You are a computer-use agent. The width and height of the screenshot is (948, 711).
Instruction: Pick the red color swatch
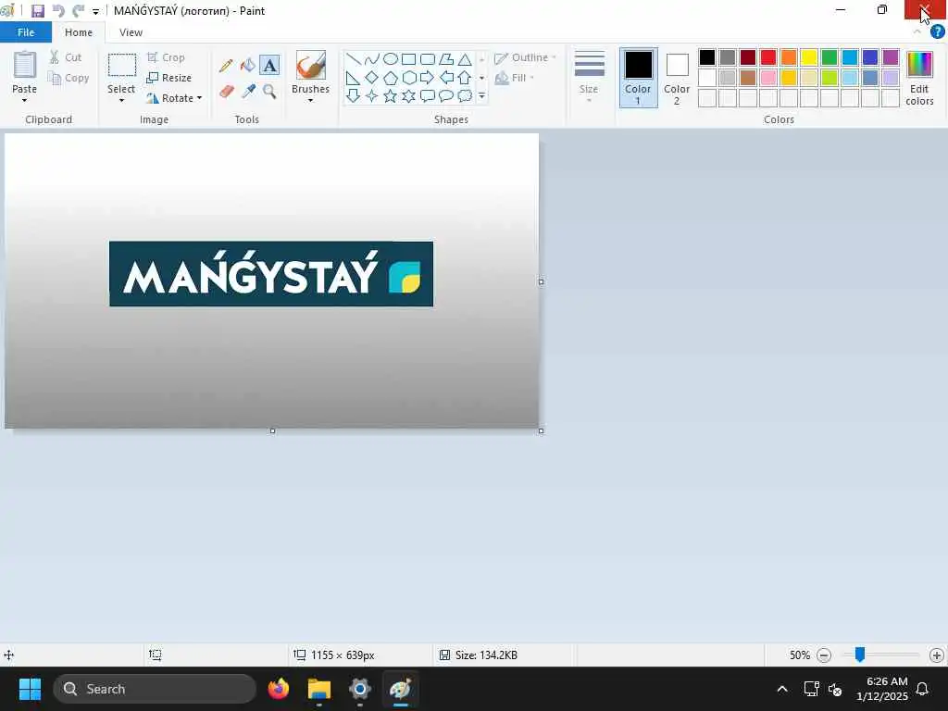768,57
